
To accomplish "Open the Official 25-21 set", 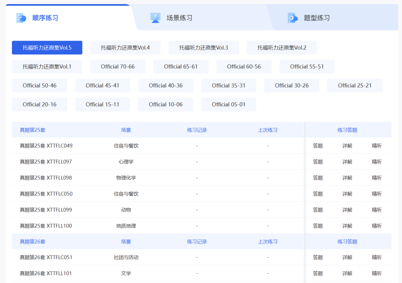I will 355,85.
